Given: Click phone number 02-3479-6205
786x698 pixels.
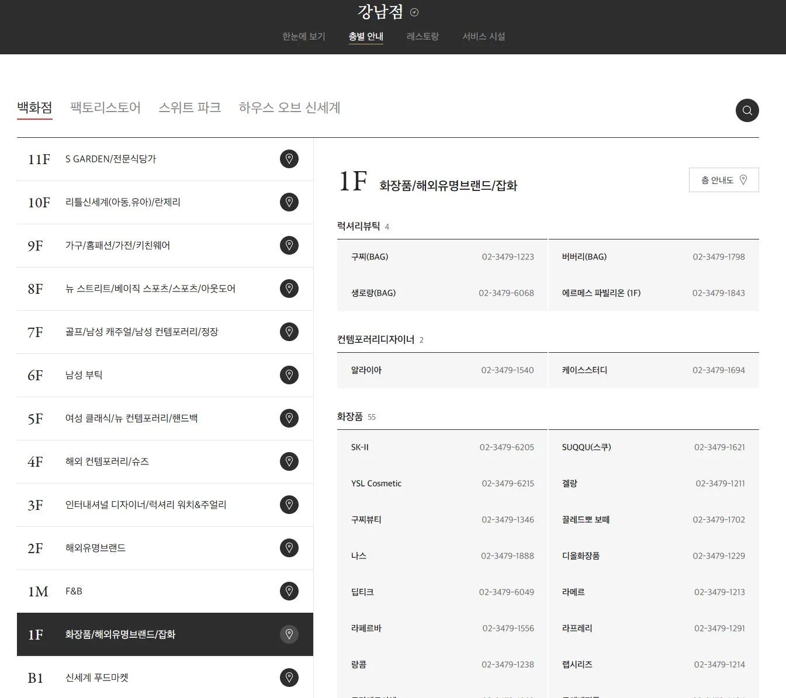Looking at the screenshot, I should click(x=507, y=447).
